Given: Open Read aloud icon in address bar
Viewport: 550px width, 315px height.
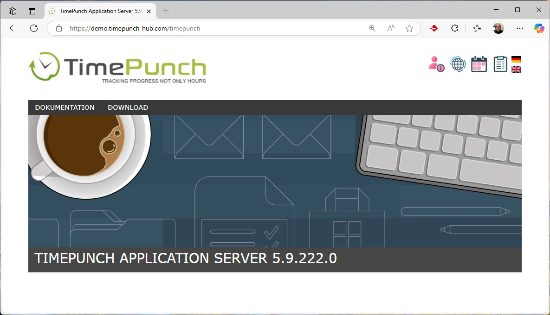Looking at the screenshot, I should [x=391, y=28].
